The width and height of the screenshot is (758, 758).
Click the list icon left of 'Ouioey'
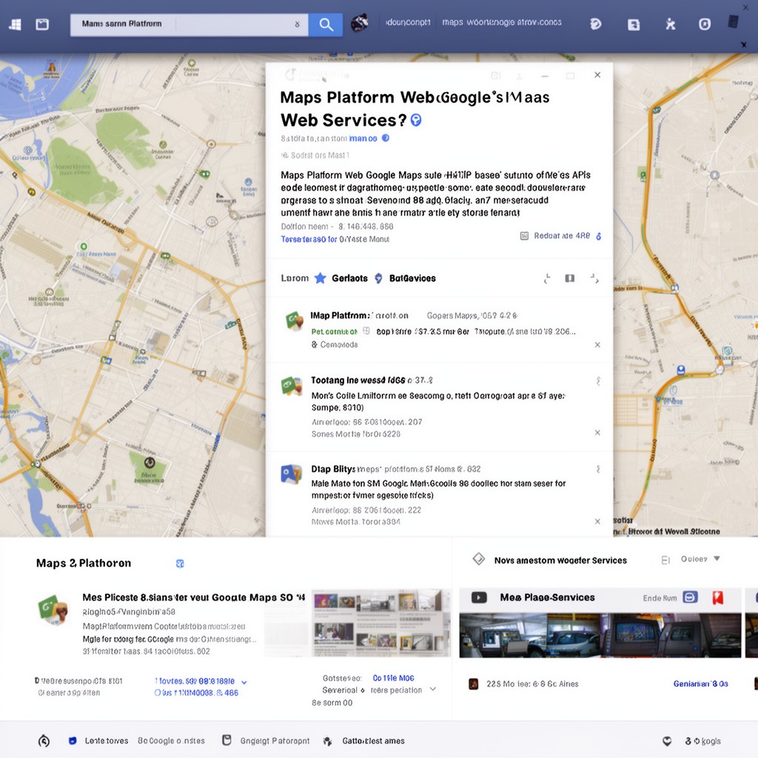665,560
